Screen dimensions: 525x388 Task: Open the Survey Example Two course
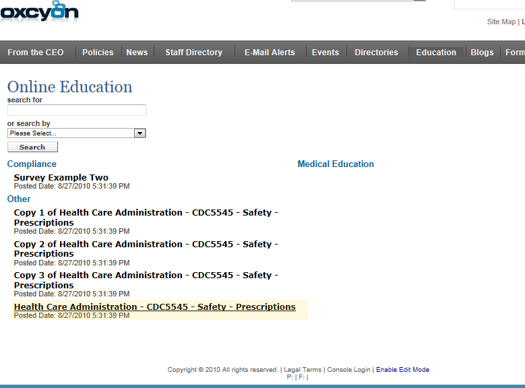tap(61, 178)
